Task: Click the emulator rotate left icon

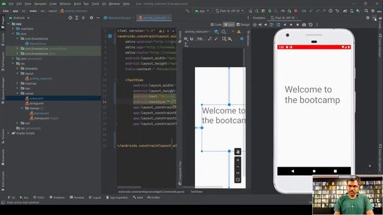Action: 272,24
